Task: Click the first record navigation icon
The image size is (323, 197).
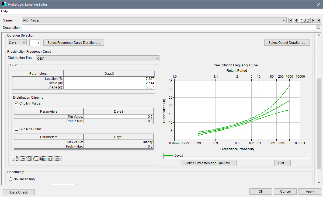Action: pos(290,20)
